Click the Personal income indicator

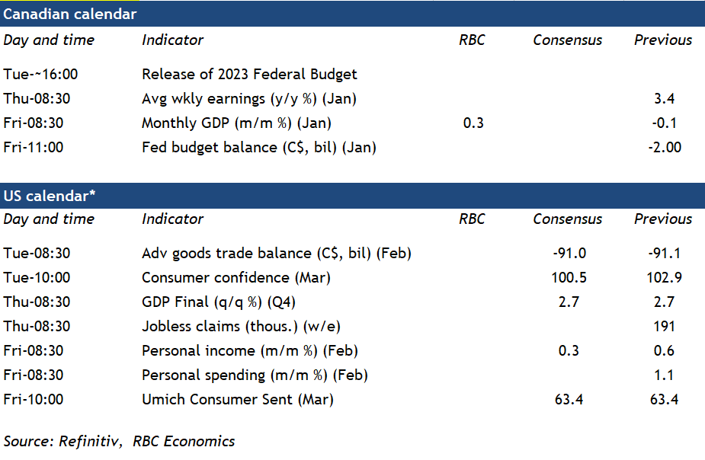(250, 351)
